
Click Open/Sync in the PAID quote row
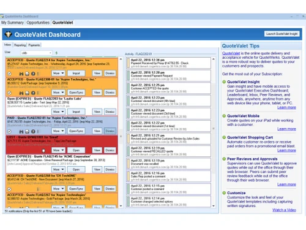click(76, 131)
